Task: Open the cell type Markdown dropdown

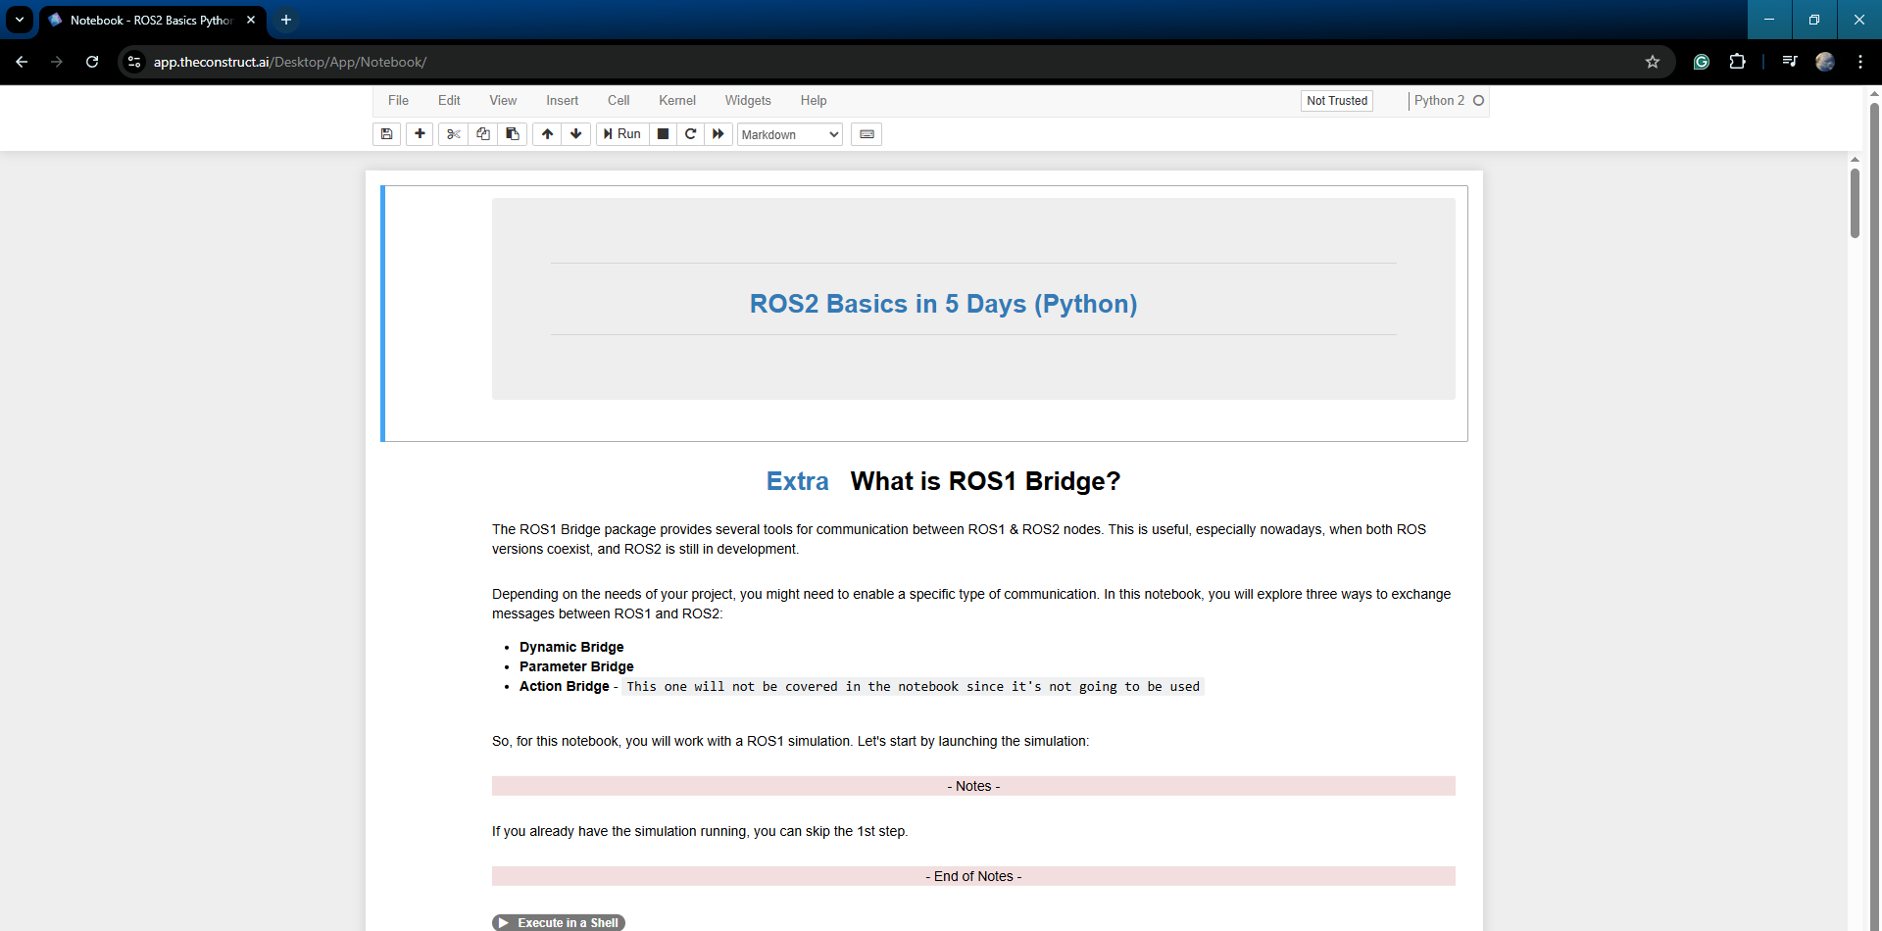Action: click(x=790, y=134)
